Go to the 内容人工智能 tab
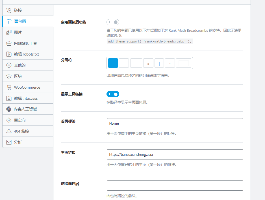 point(28,109)
